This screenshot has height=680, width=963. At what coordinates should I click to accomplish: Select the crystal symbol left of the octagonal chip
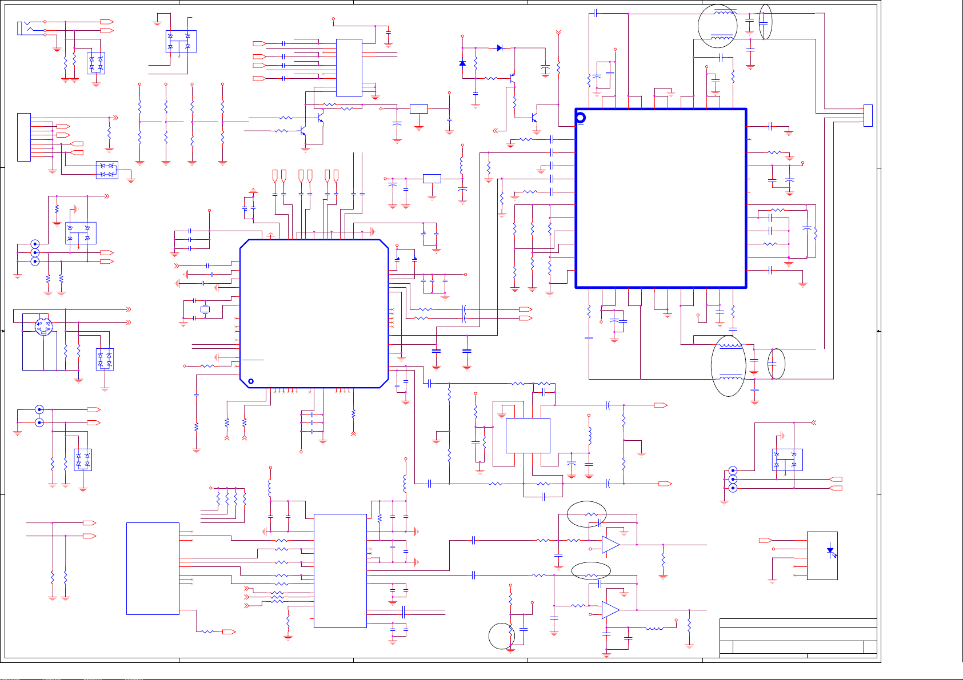coord(205,309)
